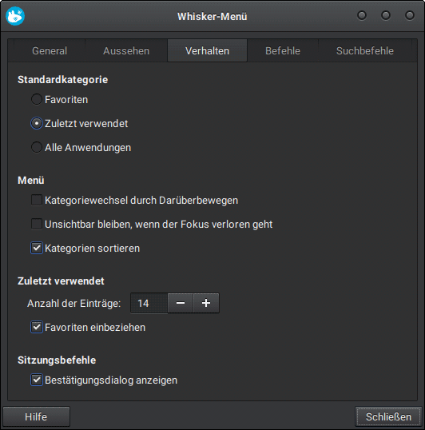Click the Whisker menu mouse icon
The width and height of the screenshot is (425, 430).
pyautogui.click(x=15, y=17)
